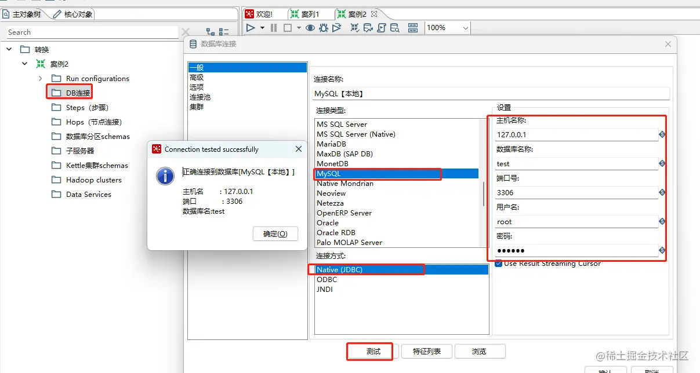Image resolution: width=700 pixels, height=373 pixels.
Task: Click the 特征列表 button
Action: [427, 352]
